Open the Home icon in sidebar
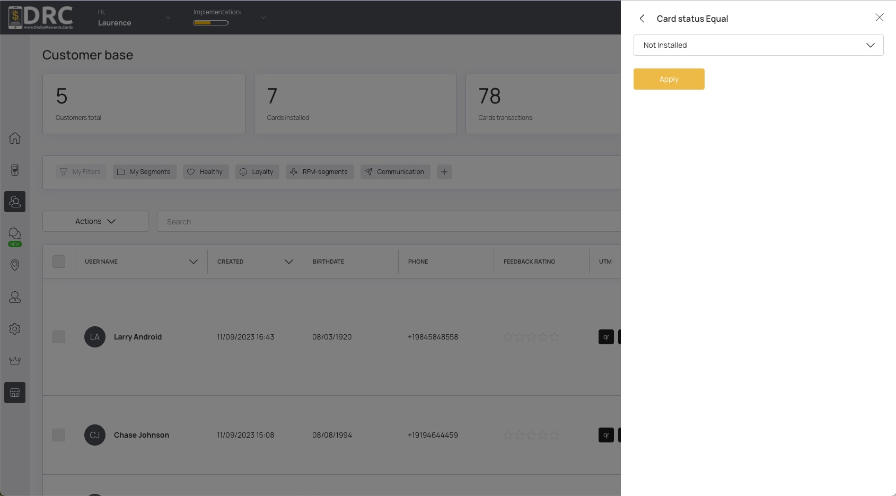The image size is (896, 496). click(15, 138)
